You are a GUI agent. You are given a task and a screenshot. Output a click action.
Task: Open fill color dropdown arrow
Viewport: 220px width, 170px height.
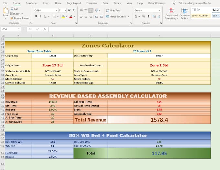[67, 17]
